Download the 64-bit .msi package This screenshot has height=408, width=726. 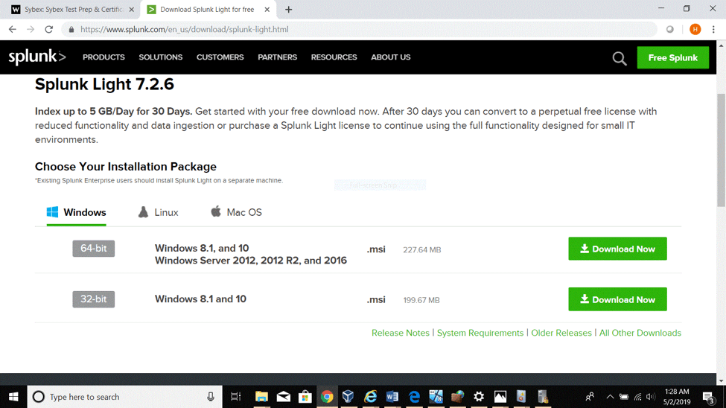point(617,249)
